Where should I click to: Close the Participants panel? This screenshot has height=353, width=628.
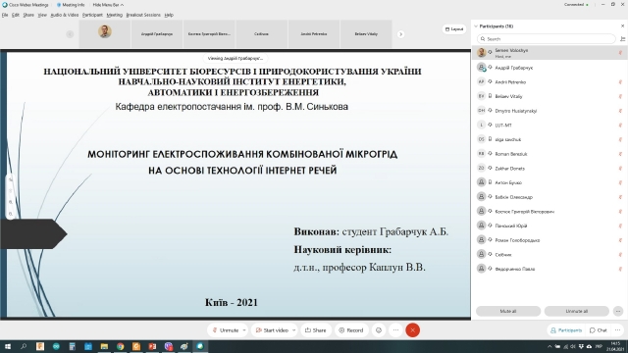click(x=622, y=26)
